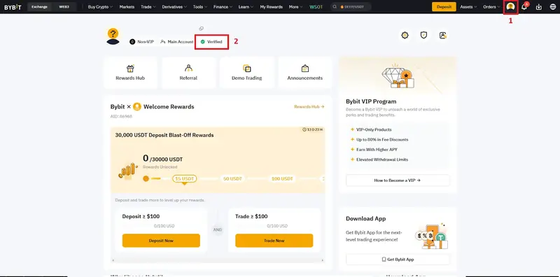
Task: Open the Referral card
Action: [x=188, y=73]
